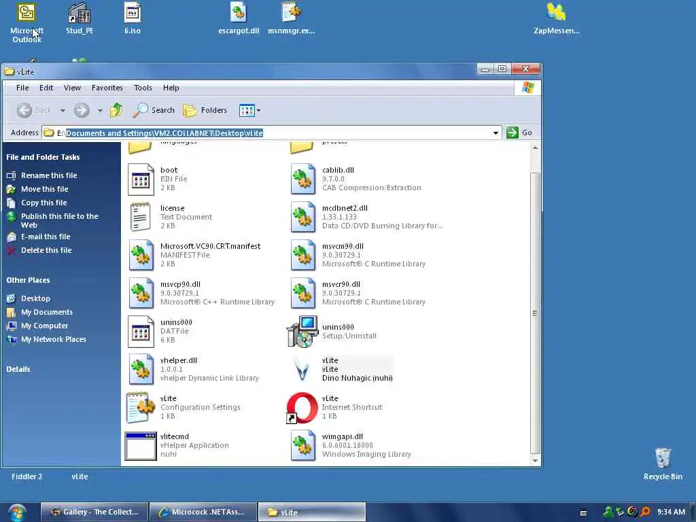
Task: Go to Desktop in Other Places
Action: (x=29, y=298)
